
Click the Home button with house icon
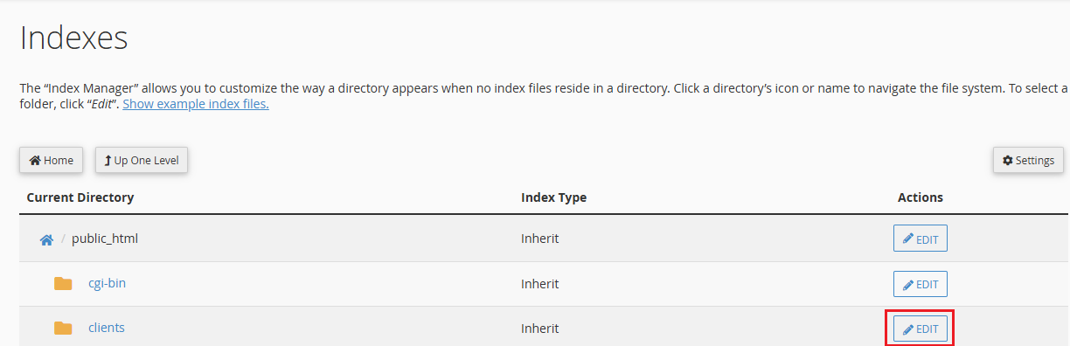(52, 161)
